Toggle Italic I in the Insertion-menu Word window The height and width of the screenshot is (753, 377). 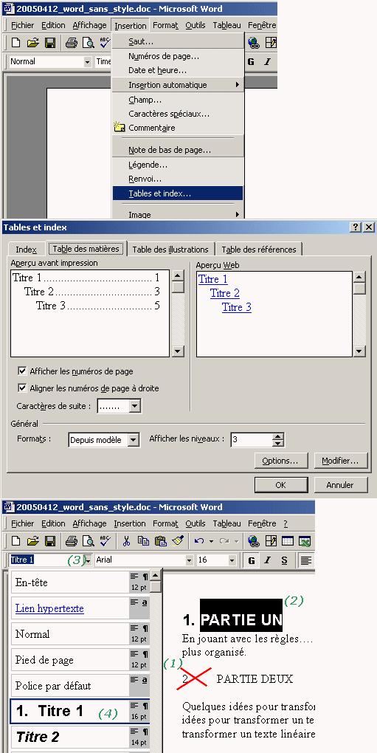tap(267, 61)
